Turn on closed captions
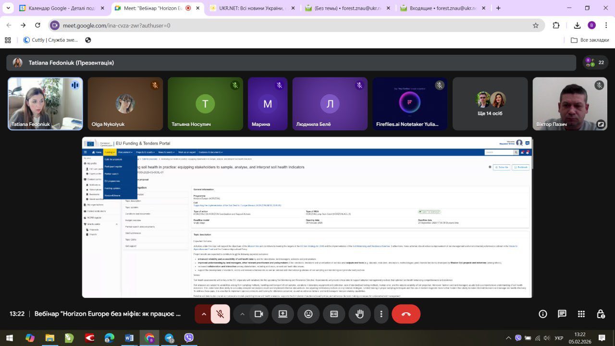 click(334, 314)
